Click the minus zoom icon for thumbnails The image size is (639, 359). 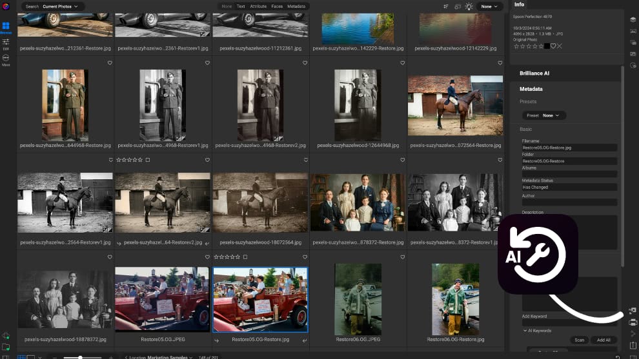click(55, 357)
